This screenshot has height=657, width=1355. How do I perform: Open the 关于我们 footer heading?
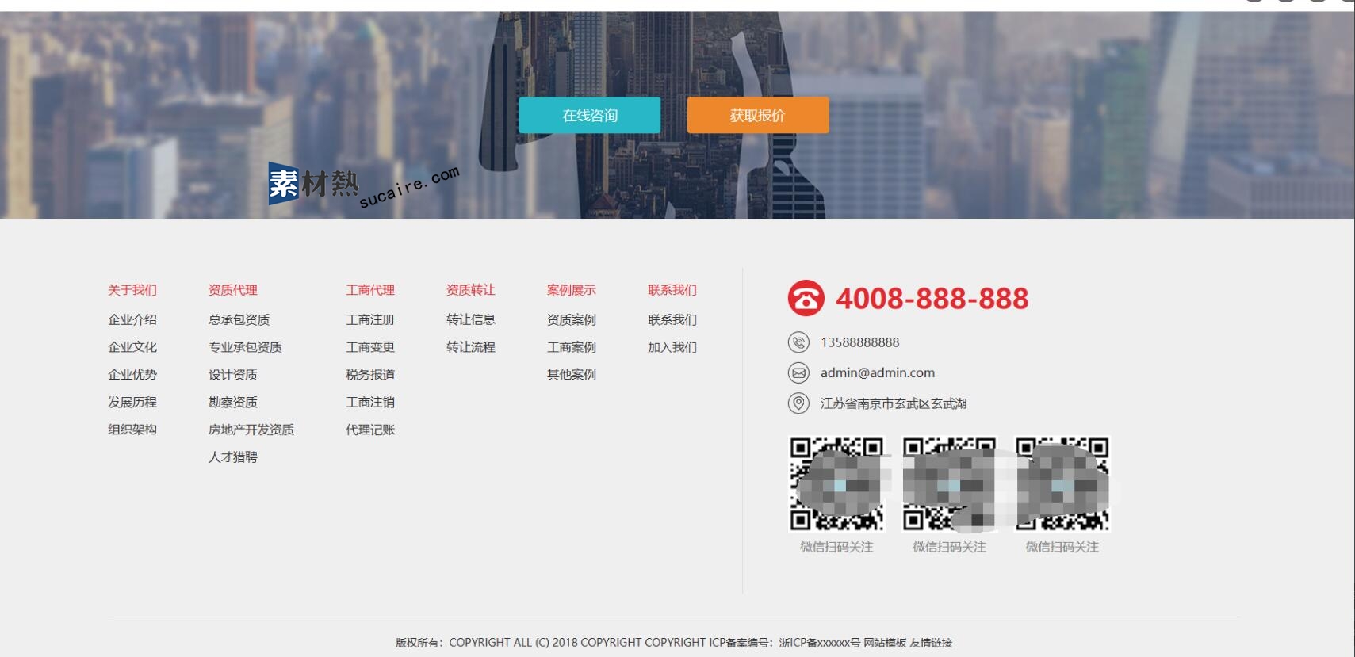(x=132, y=290)
